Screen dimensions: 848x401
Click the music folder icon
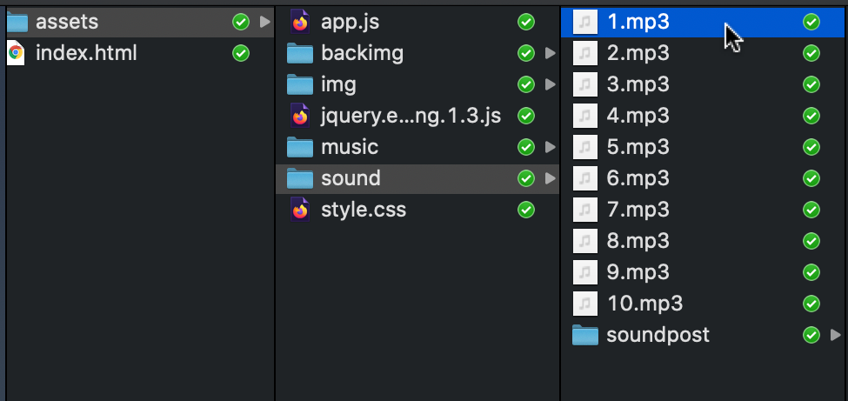(x=300, y=147)
